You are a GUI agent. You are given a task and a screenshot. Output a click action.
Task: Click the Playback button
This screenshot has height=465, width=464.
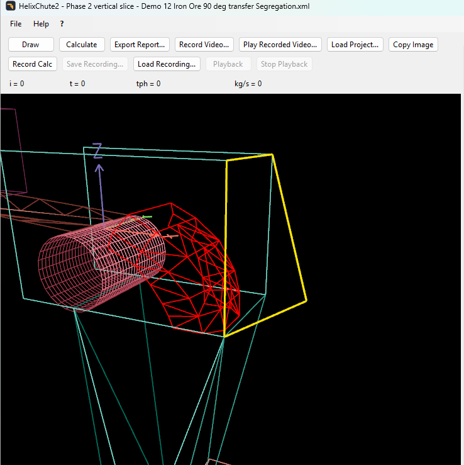pyautogui.click(x=228, y=64)
